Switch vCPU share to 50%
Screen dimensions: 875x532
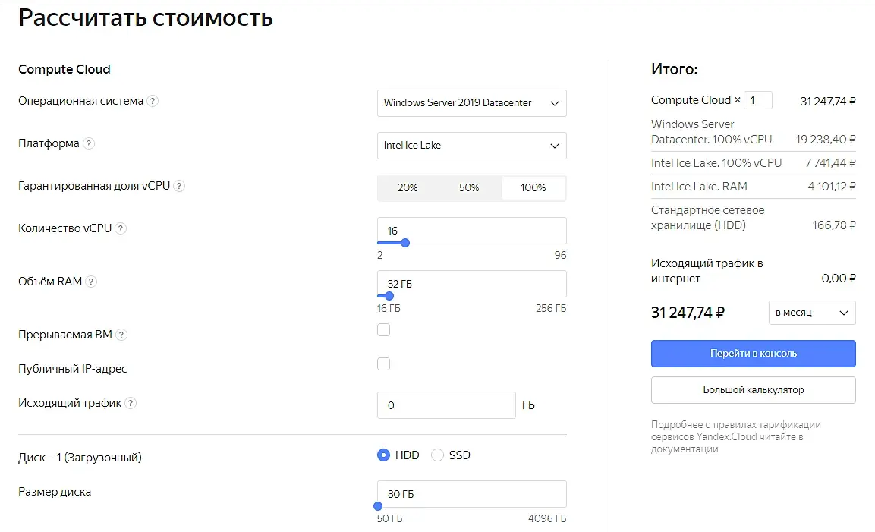(x=469, y=188)
